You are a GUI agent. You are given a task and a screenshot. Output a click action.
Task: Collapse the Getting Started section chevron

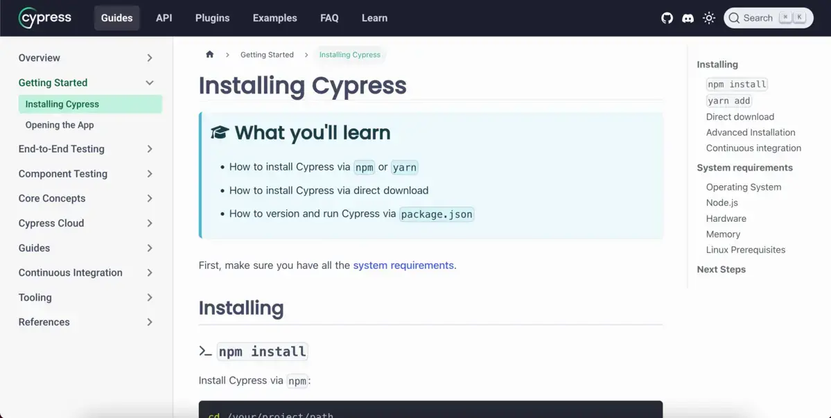click(x=150, y=82)
